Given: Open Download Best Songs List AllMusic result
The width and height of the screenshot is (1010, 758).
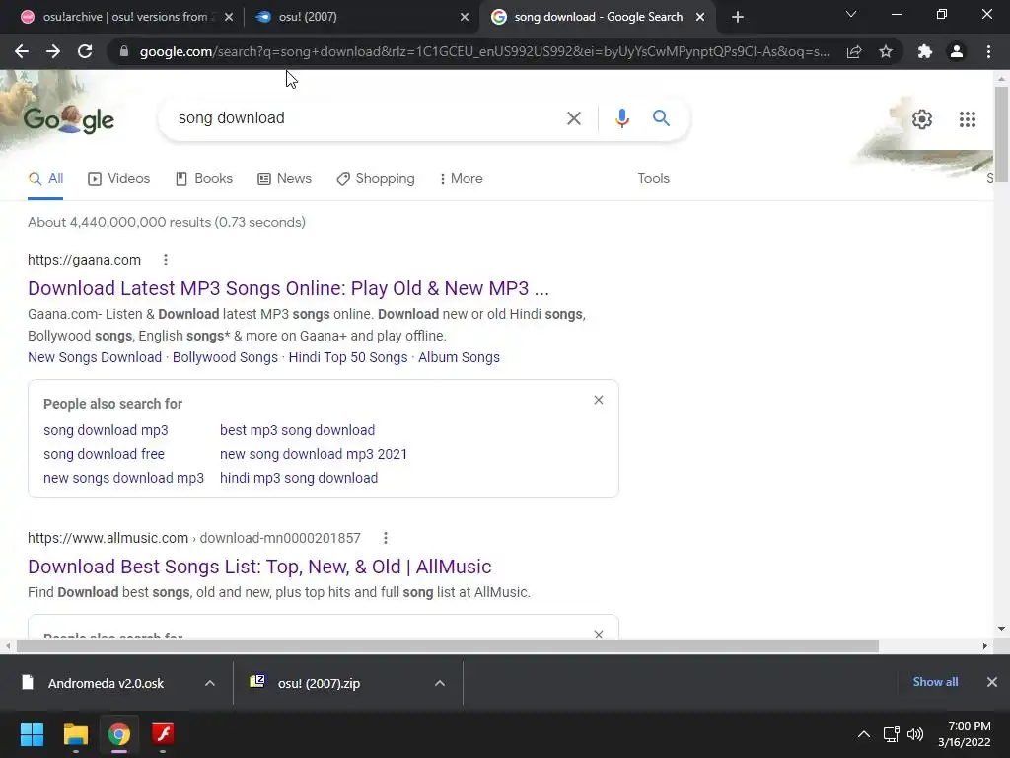Looking at the screenshot, I should 259,567.
